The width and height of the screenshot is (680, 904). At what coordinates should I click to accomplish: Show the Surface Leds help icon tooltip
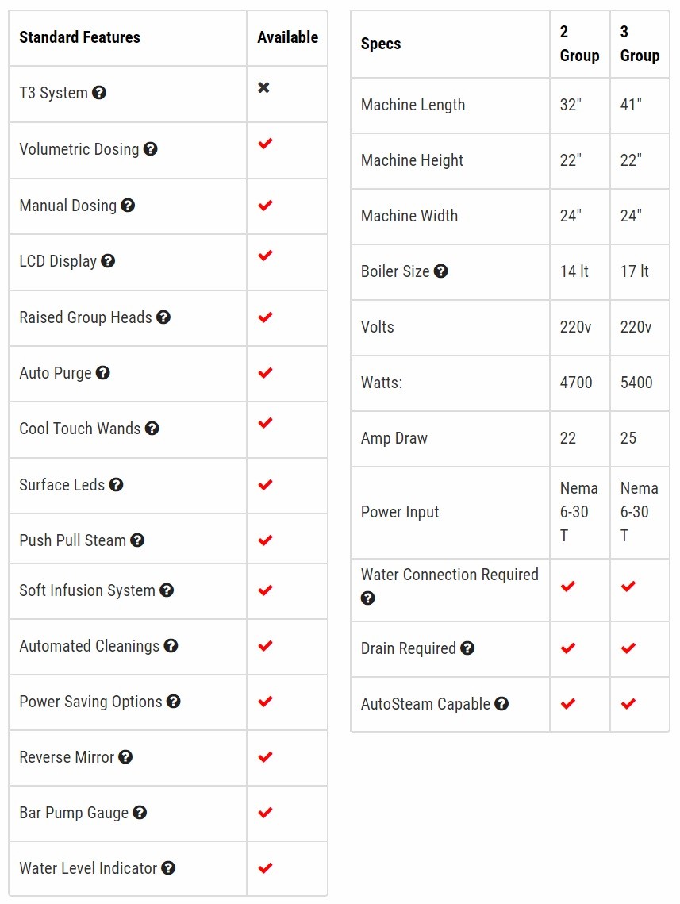pos(116,485)
